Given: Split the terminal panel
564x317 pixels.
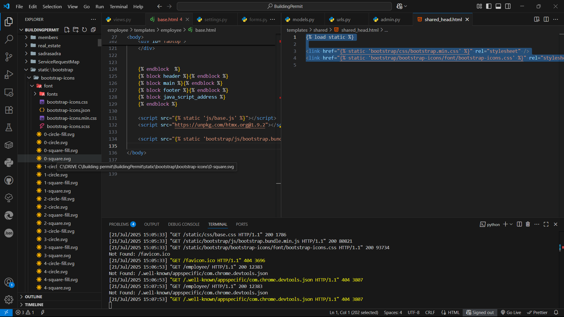Looking at the screenshot, I should tap(519, 224).
